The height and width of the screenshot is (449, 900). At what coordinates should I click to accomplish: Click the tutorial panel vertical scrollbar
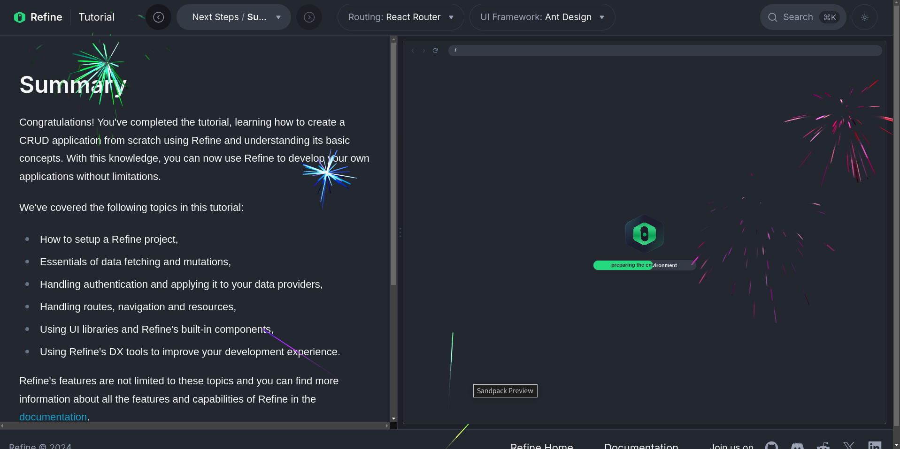click(393, 164)
